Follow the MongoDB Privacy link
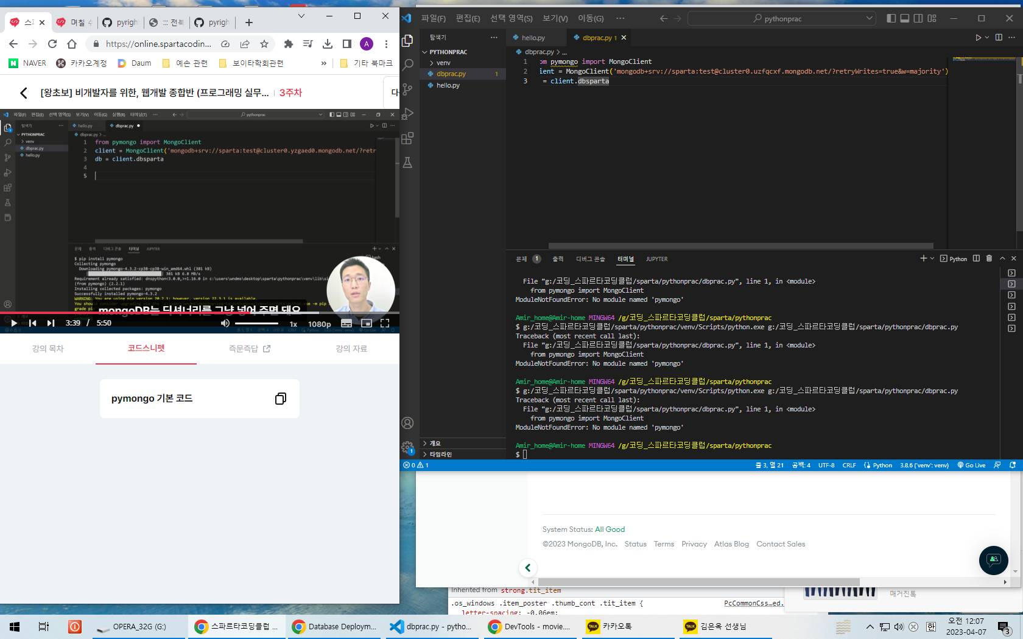 694,544
